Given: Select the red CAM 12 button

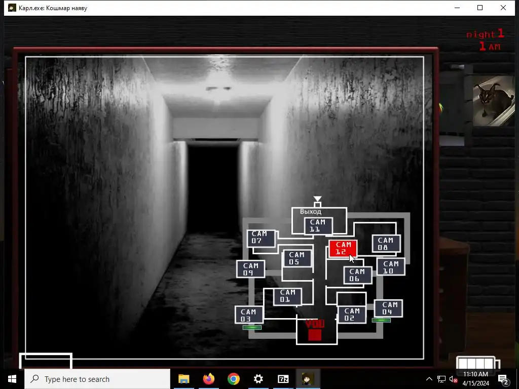Looking at the screenshot, I should tap(343, 248).
